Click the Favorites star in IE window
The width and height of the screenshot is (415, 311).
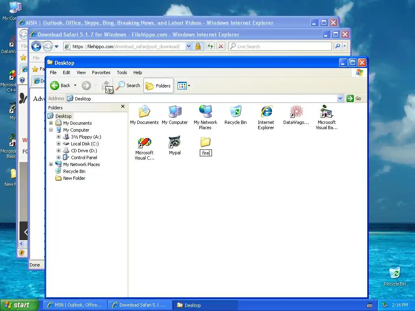click(x=35, y=69)
